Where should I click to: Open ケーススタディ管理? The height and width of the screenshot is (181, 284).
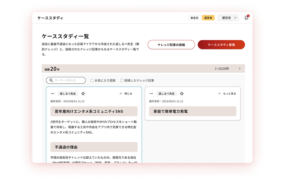pyautogui.click(x=221, y=45)
